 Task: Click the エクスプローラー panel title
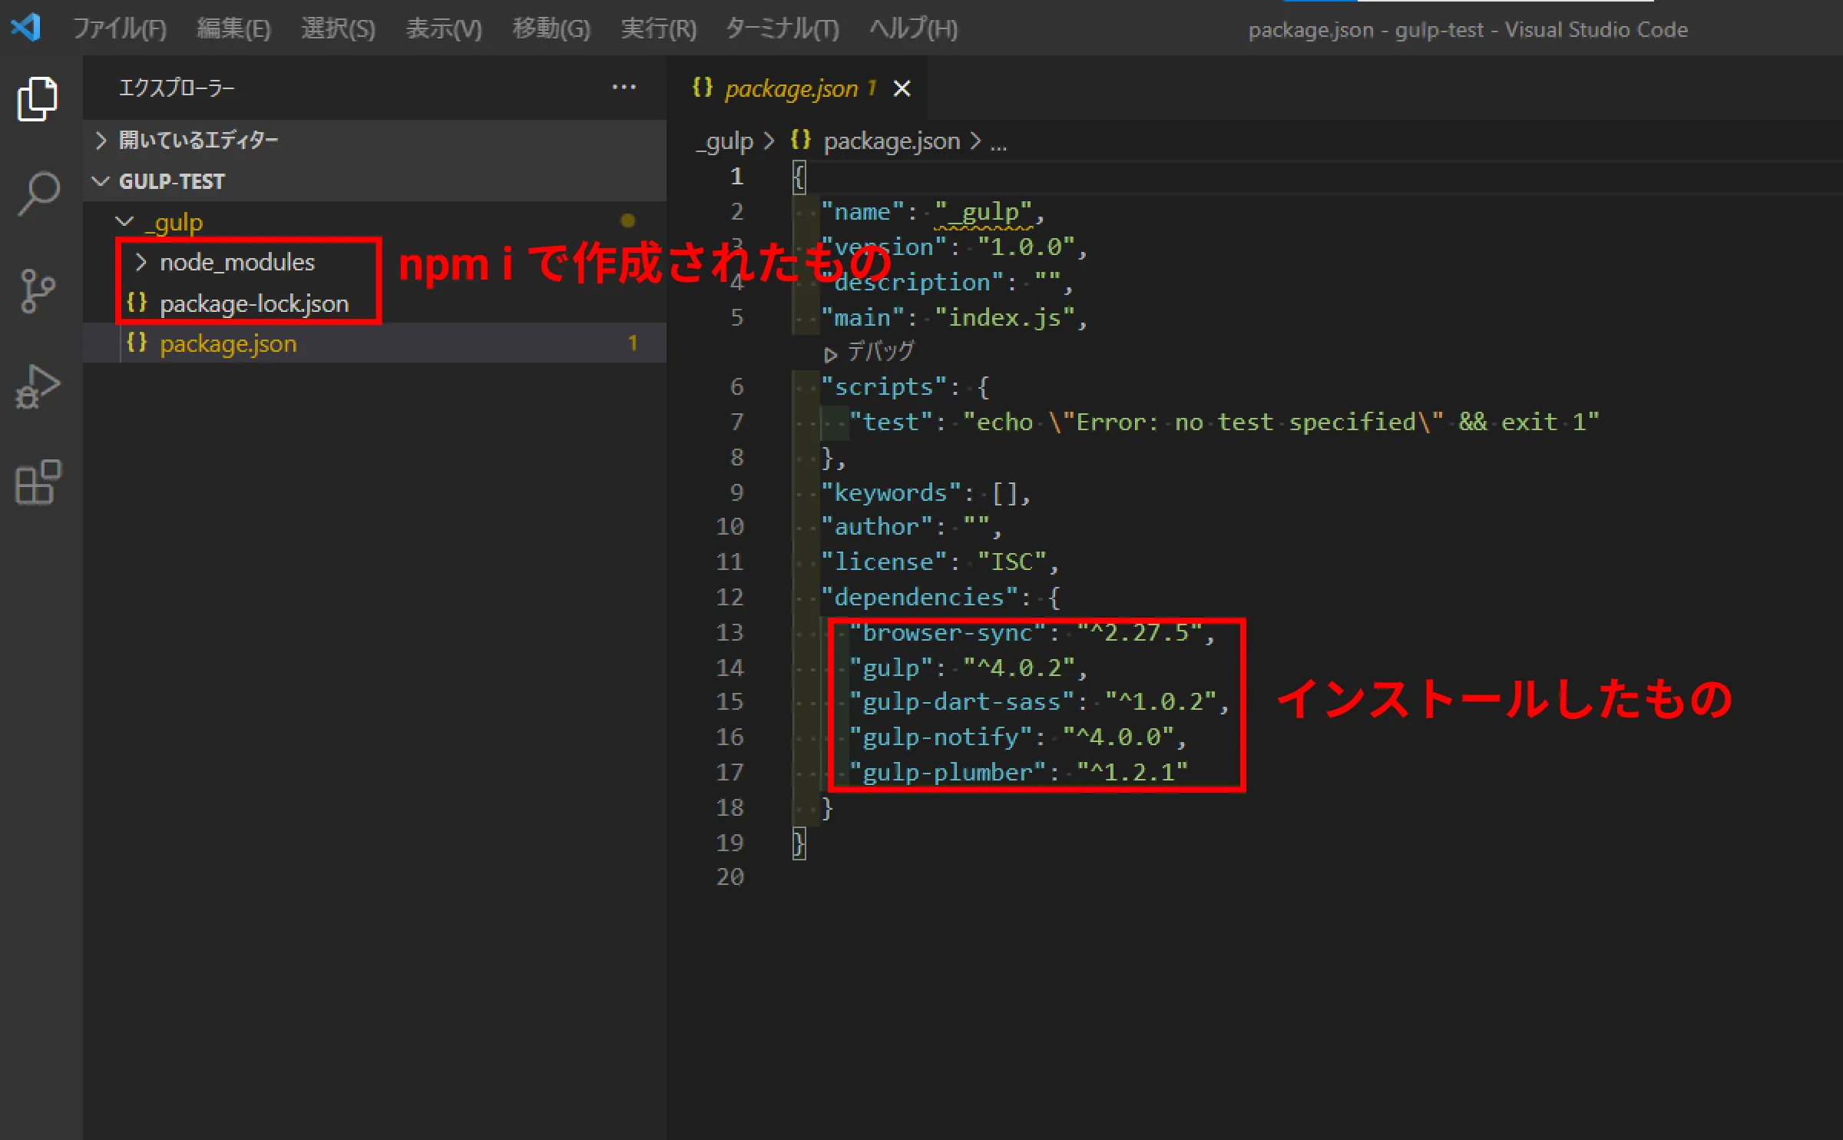(177, 88)
